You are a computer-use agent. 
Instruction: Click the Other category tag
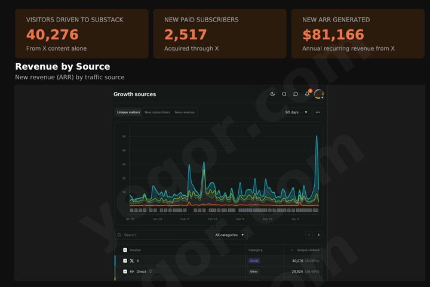click(254, 271)
